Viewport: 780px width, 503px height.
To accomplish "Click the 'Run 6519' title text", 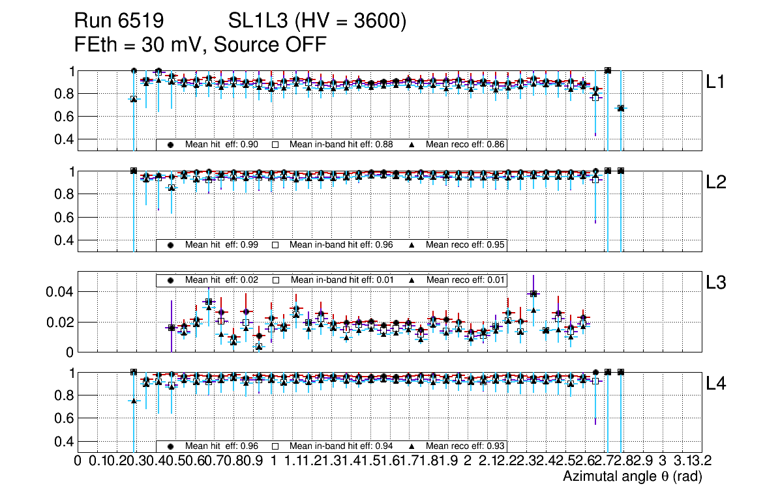I will (117, 22).
